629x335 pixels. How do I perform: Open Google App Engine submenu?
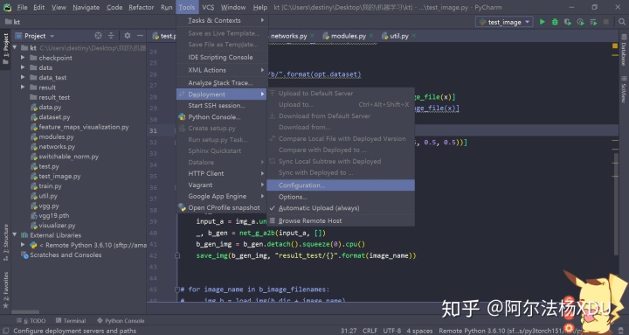point(222,196)
